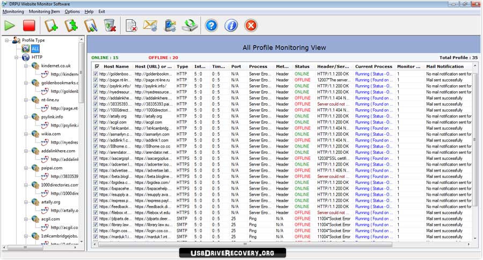The width and height of the screenshot is (483, 260).
Task: Uncheck the http://psylink.info/ row checkbox
Action: tap(96, 86)
